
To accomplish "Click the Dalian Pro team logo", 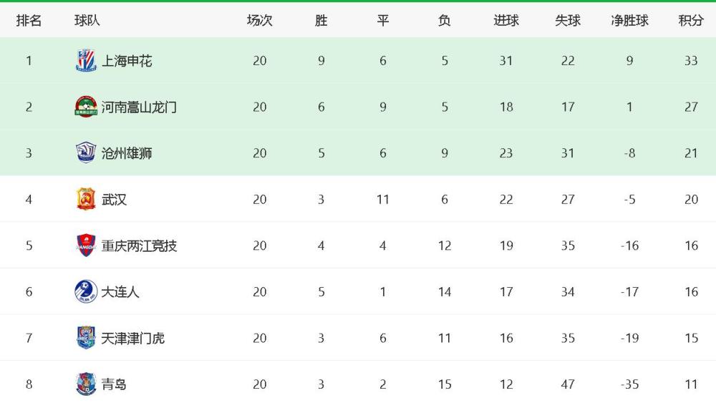I will coord(86,291).
